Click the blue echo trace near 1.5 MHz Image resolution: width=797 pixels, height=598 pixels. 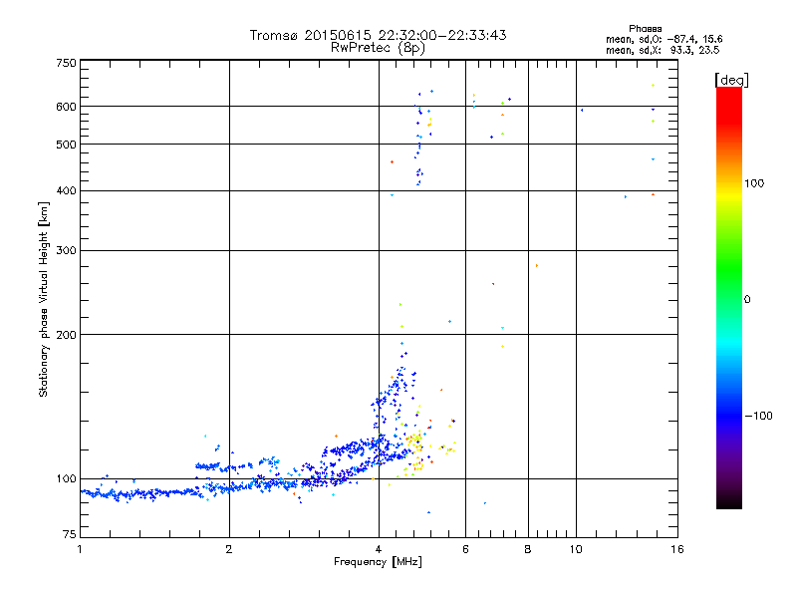coord(139,493)
